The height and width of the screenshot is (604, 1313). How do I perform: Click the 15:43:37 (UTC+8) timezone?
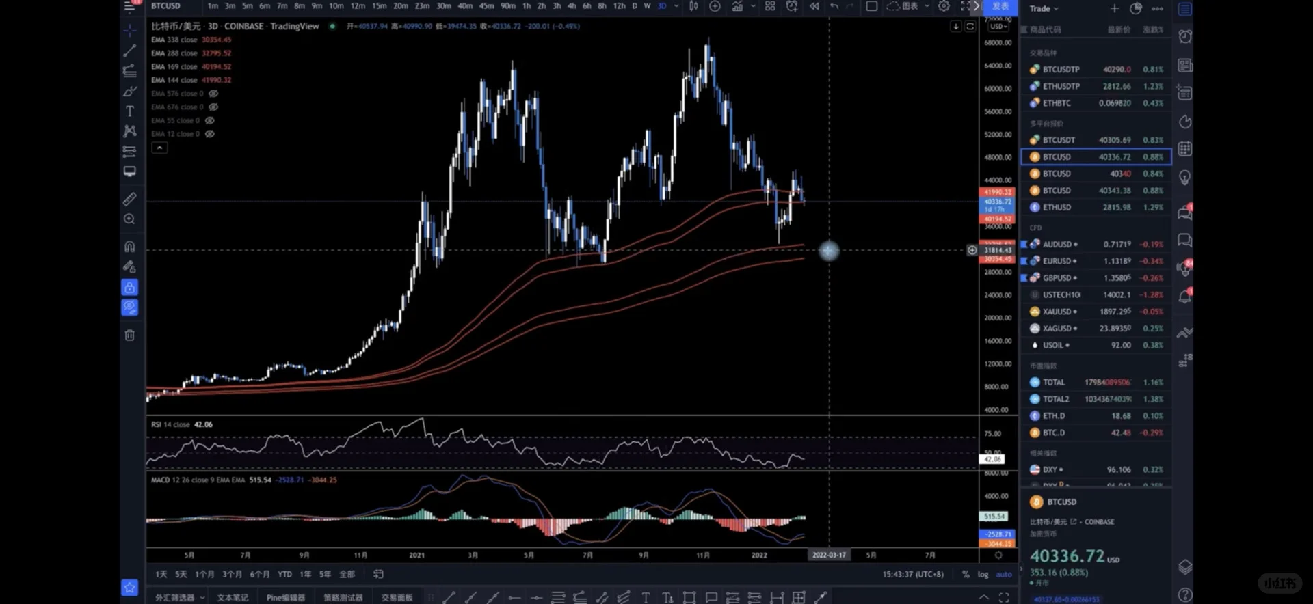(913, 575)
